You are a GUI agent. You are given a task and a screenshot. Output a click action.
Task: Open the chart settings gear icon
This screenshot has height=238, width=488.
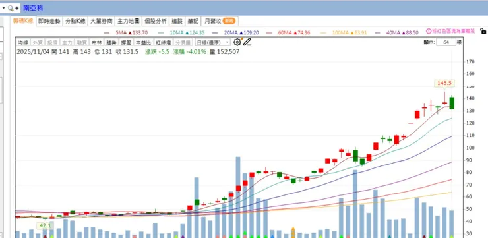tap(237, 42)
